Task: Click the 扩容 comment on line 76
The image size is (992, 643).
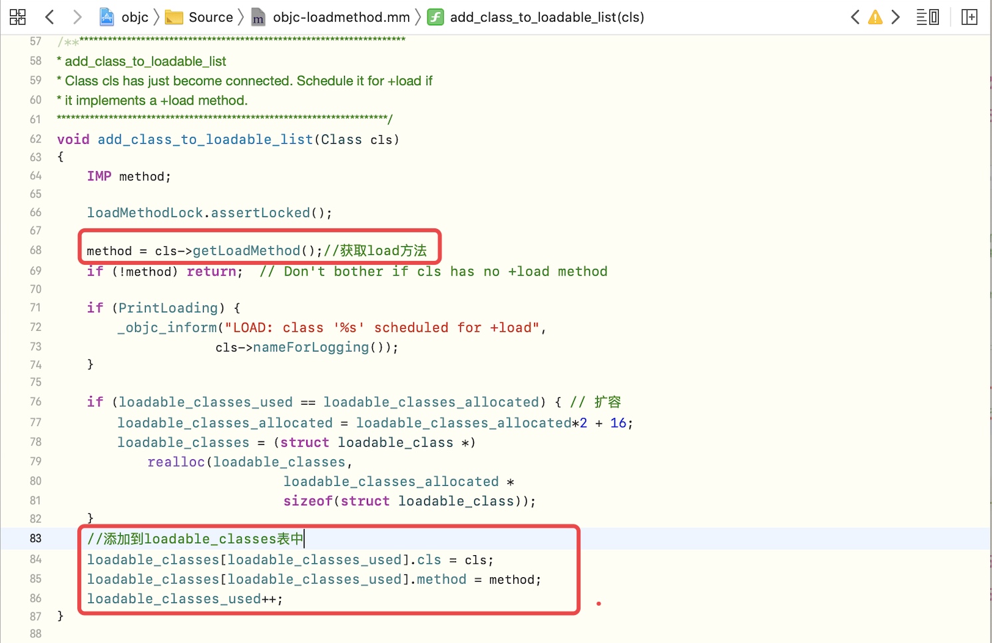Action: [x=595, y=402]
